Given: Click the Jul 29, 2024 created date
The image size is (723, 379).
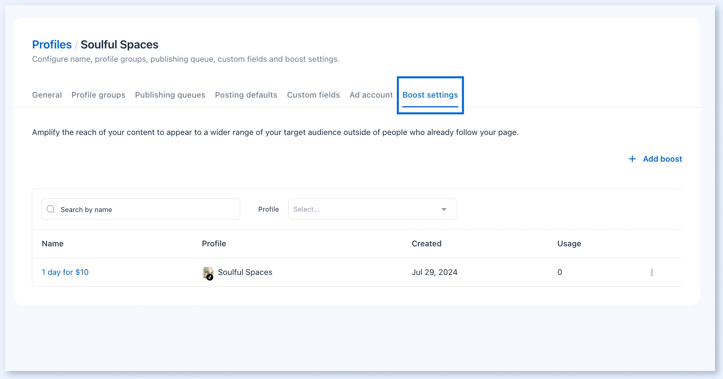Looking at the screenshot, I should (434, 272).
